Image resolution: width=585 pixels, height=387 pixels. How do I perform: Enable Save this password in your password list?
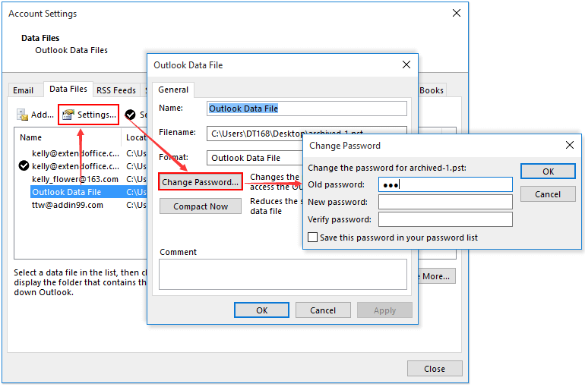click(x=313, y=238)
